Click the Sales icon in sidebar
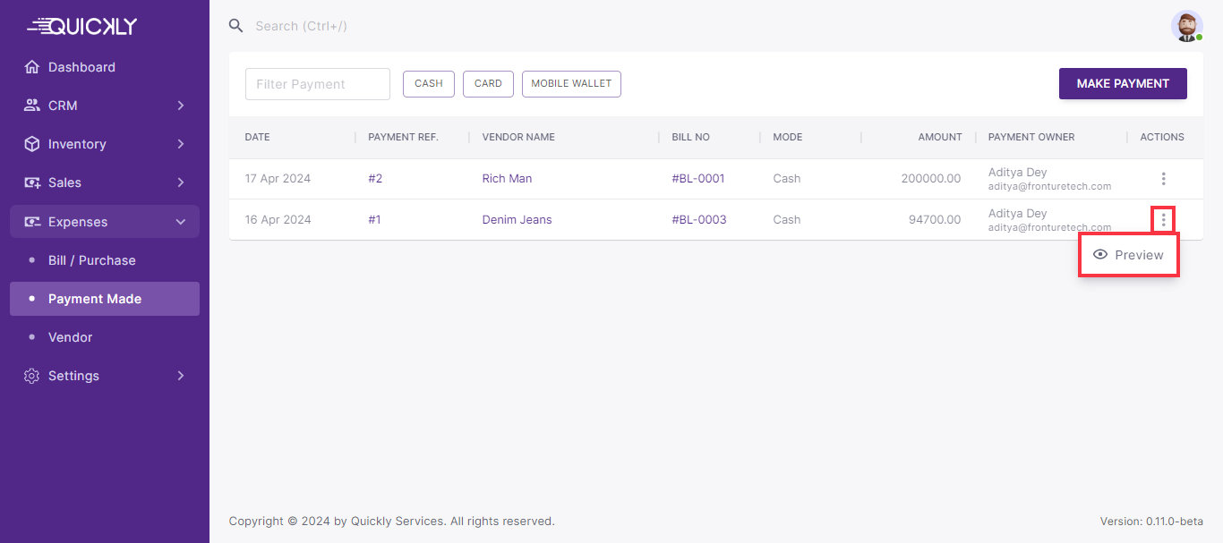This screenshot has height=543, width=1223. [32, 182]
